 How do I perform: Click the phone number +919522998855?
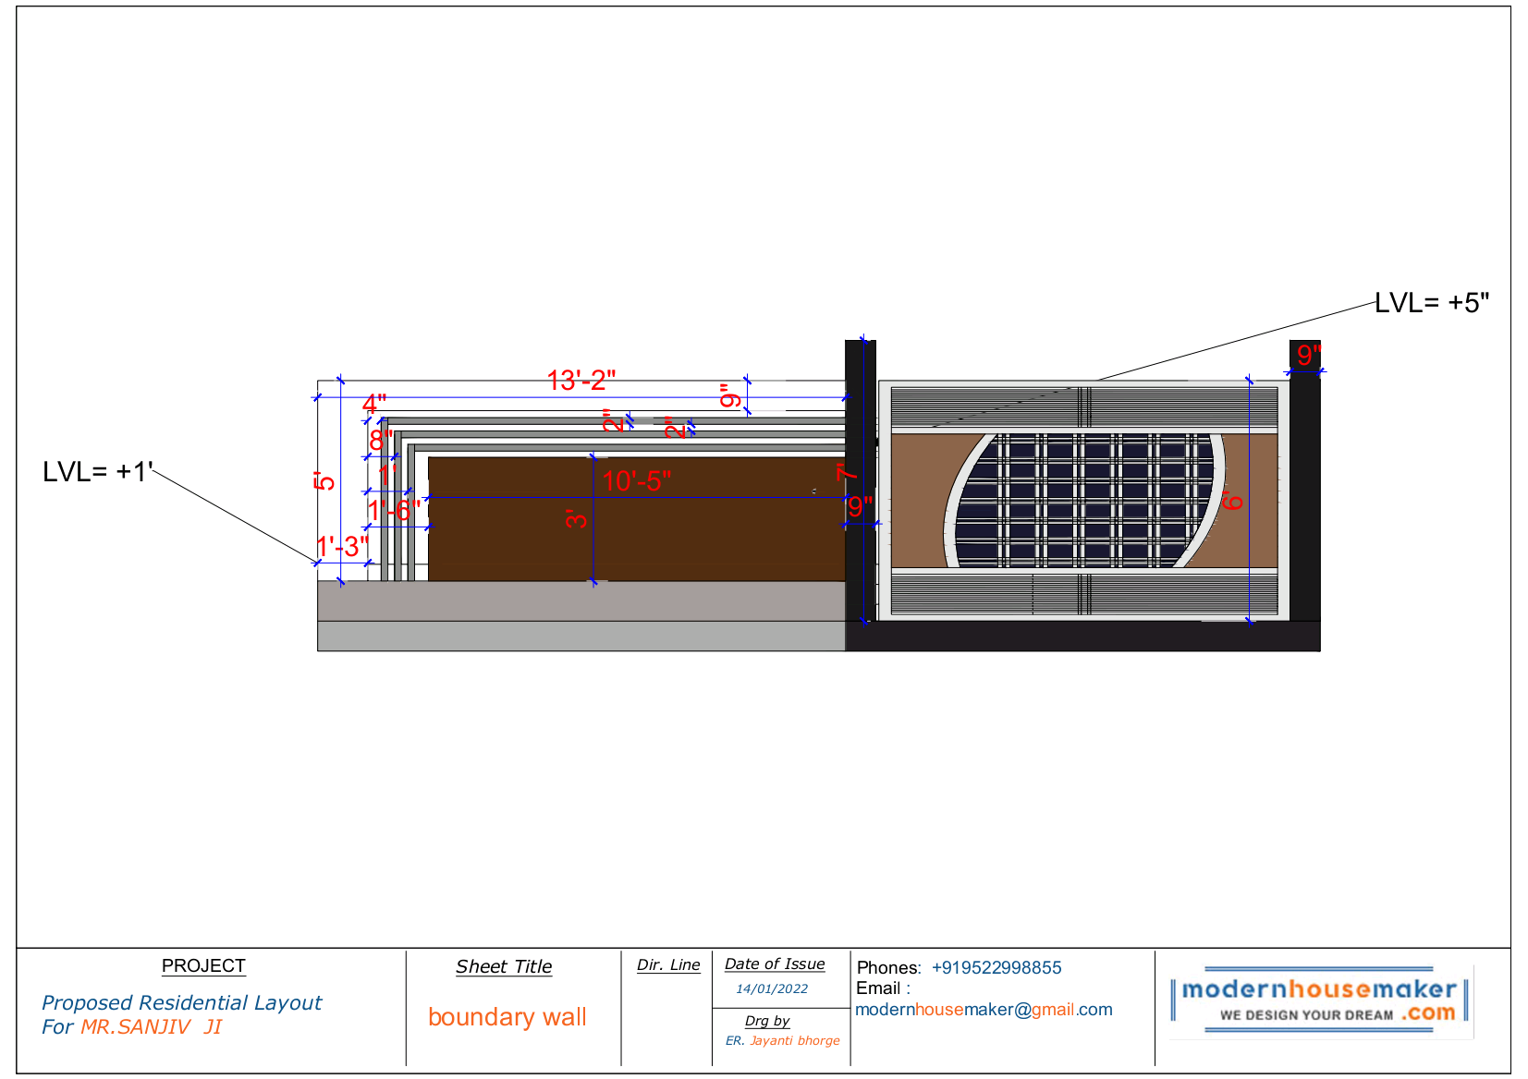tap(996, 967)
